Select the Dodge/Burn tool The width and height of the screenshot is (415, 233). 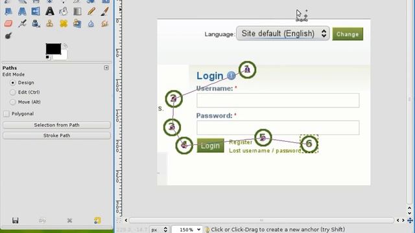coord(8,36)
